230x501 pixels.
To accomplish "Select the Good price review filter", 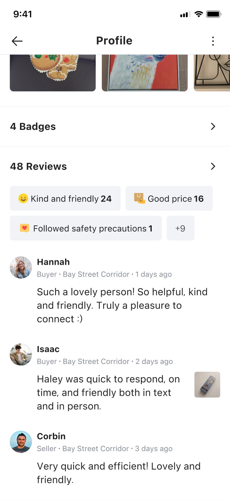I will [169, 198].
